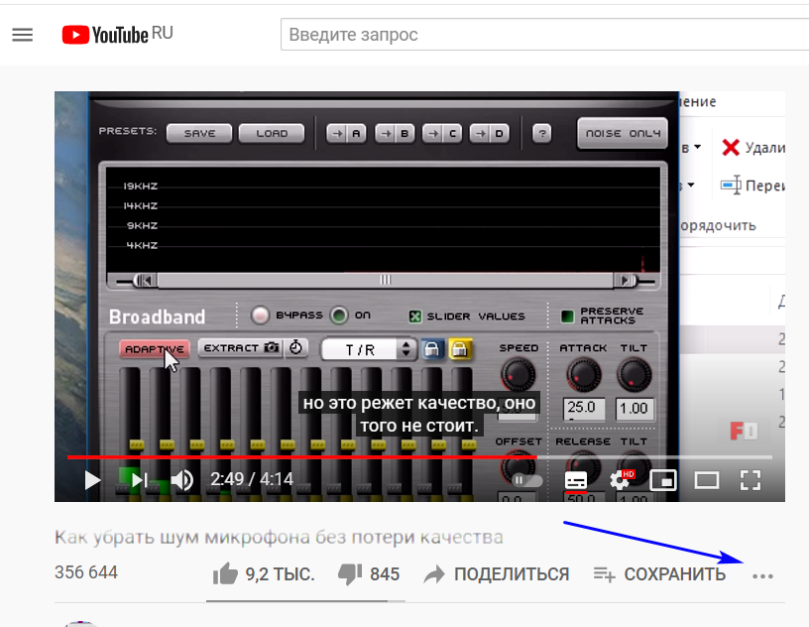Toggle the PRESERVE ATTACKS checkbox
The width and height of the screenshot is (809, 627).
(567, 316)
